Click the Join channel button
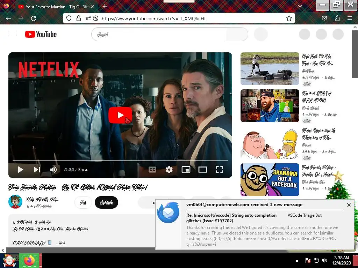 click(x=83, y=202)
